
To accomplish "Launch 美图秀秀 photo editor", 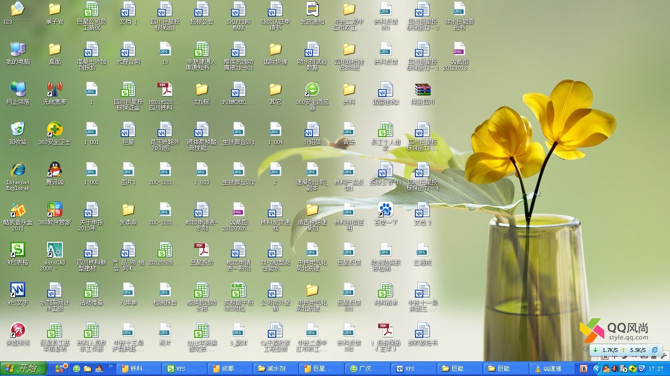I will (x=18, y=330).
